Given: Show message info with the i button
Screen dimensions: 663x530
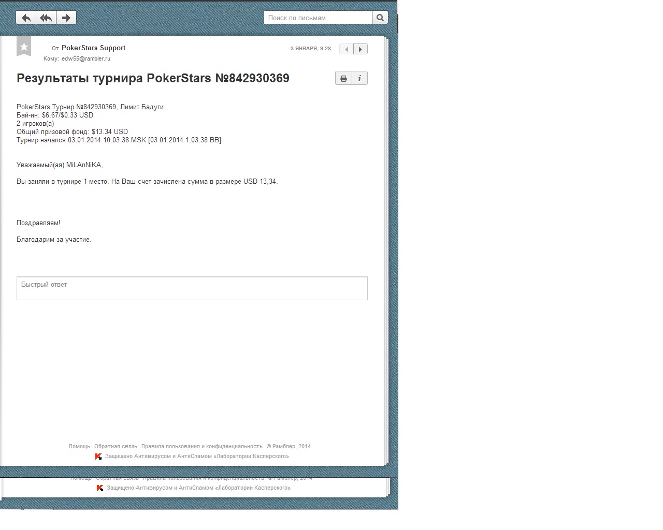Looking at the screenshot, I should tap(359, 78).
